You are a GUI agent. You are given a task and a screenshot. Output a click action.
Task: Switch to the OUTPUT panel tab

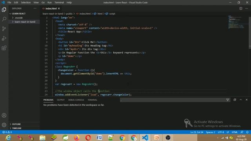pos(61,100)
